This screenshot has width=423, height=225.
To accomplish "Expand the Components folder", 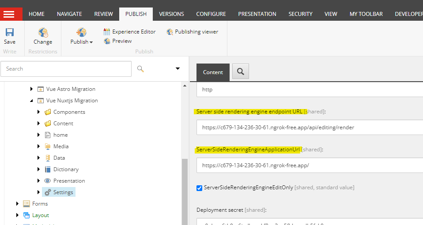I will click(x=38, y=112).
